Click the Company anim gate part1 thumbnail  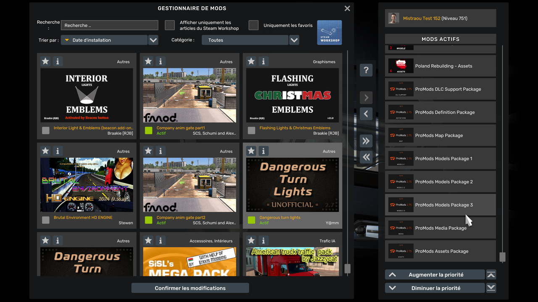click(x=190, y=95)
